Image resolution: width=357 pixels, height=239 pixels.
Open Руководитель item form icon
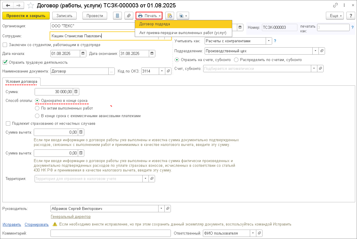[168, 208]
